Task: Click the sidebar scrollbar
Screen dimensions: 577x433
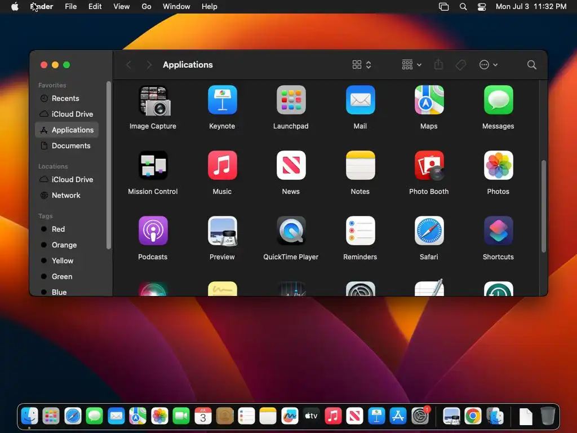Action: [109, 165]
